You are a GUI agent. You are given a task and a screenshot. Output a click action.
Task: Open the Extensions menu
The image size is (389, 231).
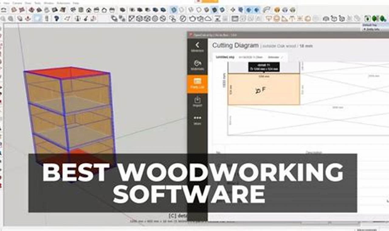[64, 3]
